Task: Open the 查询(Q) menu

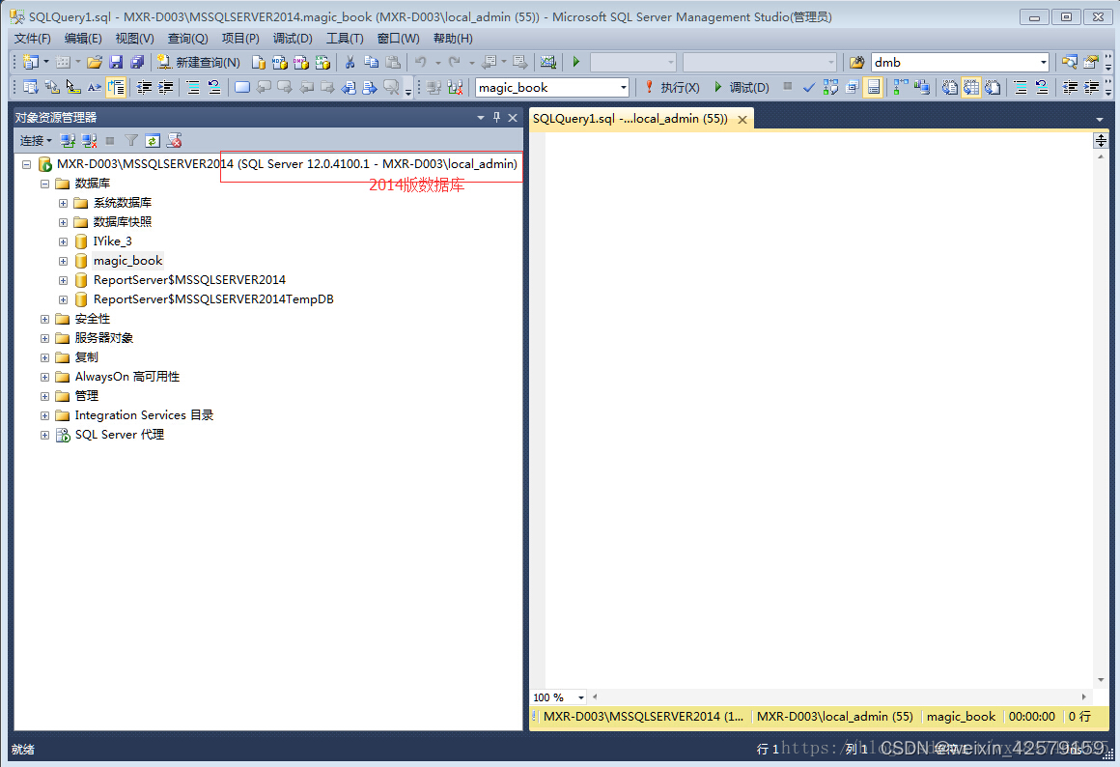Action: pos(187,39)
